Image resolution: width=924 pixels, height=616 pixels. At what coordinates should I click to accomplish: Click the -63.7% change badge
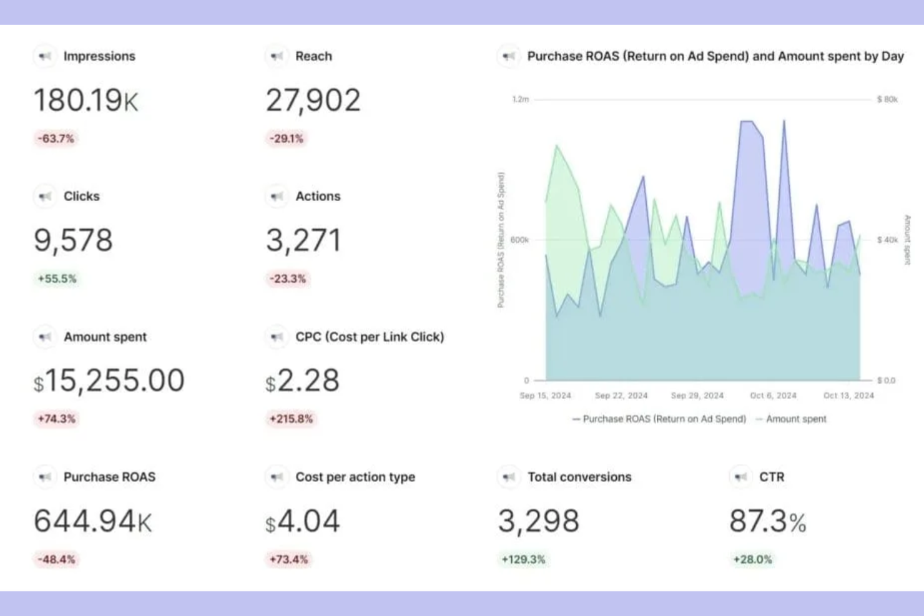point(56,139)
